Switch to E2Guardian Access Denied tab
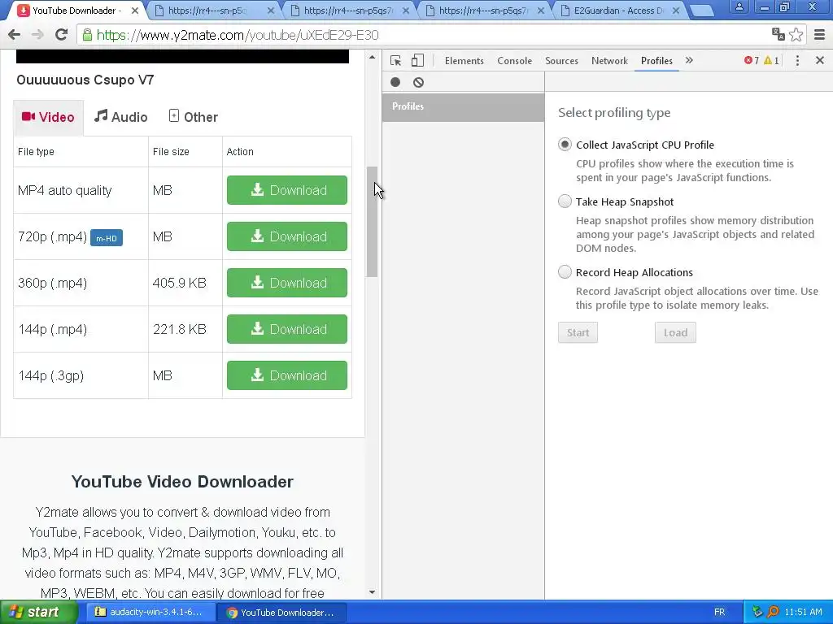Screen dimensions: 833x624 [x=618, y=11]
